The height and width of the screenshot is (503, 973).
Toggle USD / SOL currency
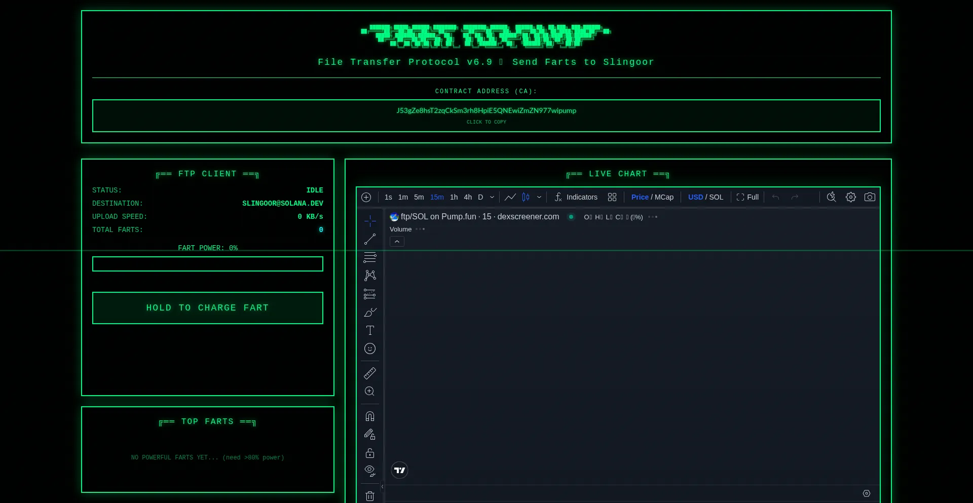point(705,197)
